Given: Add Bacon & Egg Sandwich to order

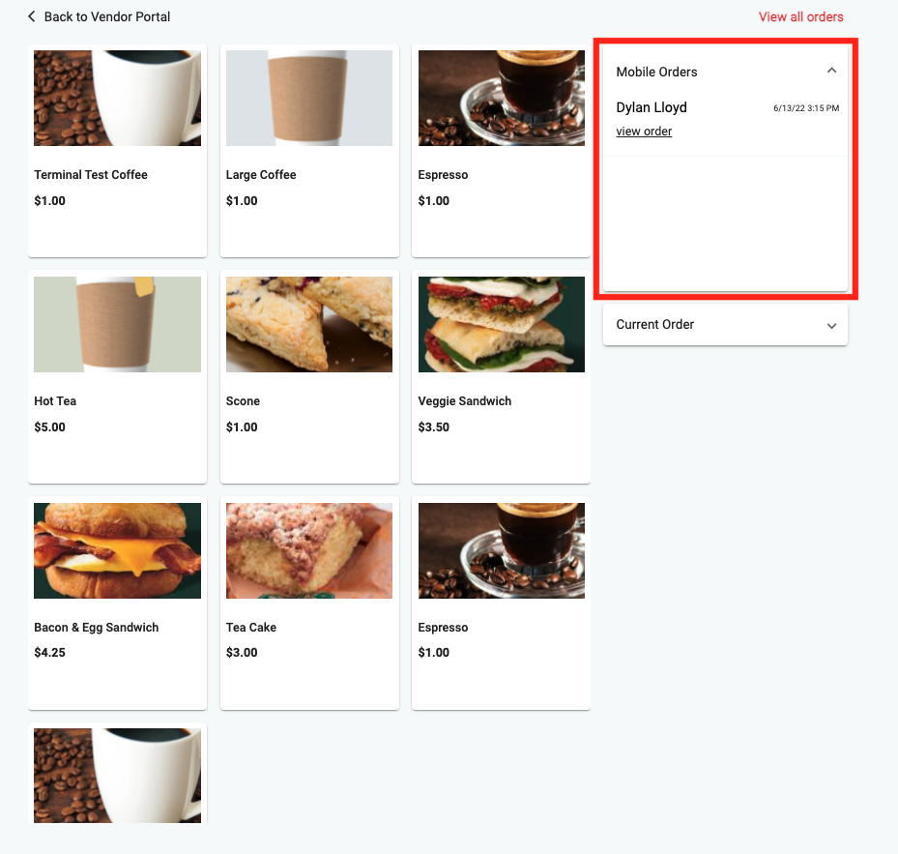Looking at the screenshot, I should coord(117,603).
